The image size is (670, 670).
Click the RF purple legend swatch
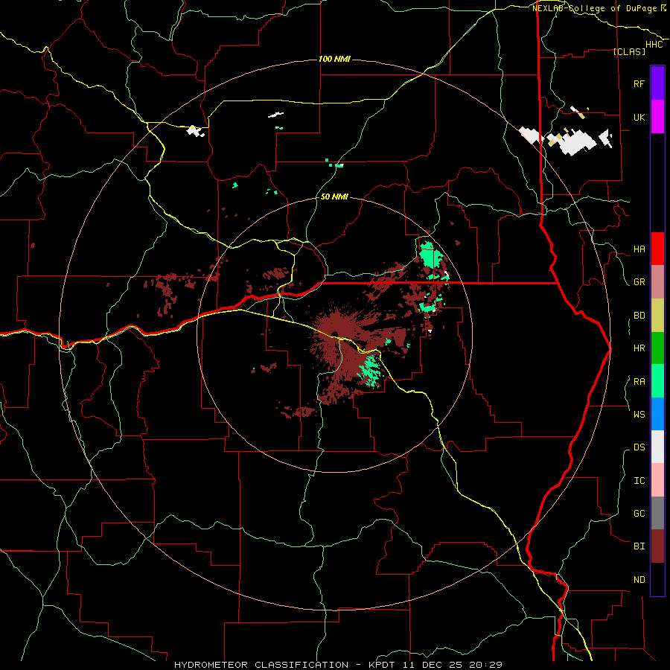pyautogui.click(x=657, y=83)
